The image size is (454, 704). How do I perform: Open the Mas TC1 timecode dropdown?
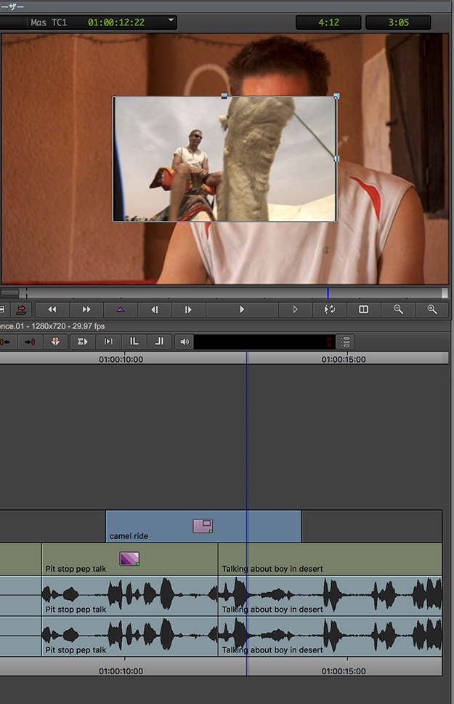click(x=172, y=22)
